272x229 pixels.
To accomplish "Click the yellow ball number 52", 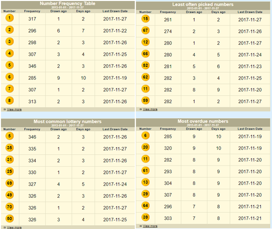I will pos(146,65).
